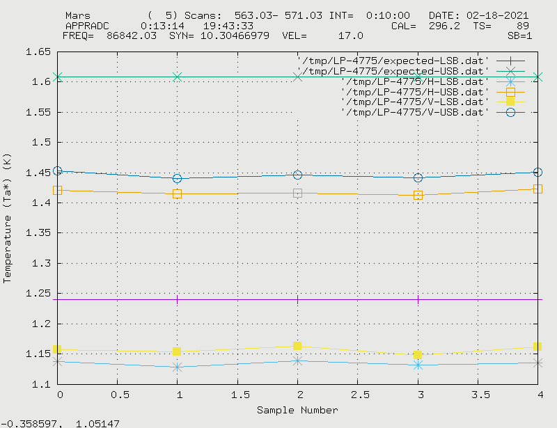This screenshot has height=428, width=557.
Task: Select V-USB circle point at sample 2
Action: tap(298, 175)
